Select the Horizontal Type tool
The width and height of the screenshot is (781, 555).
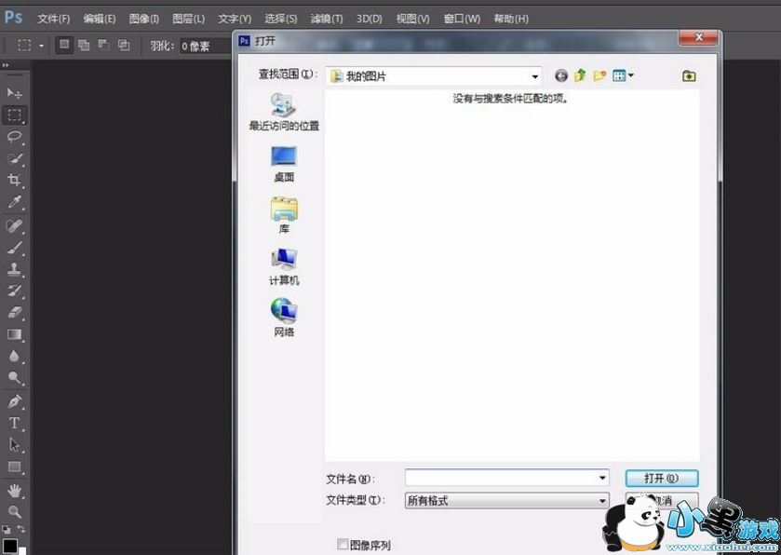tap(14, 423)
